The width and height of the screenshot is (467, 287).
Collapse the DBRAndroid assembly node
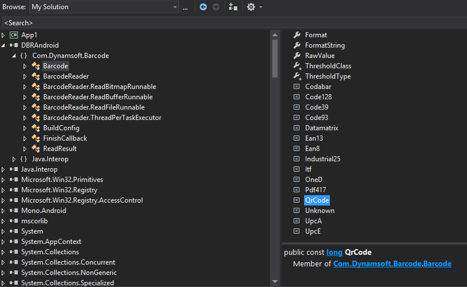pyautogui.click(x=3, y=45)
